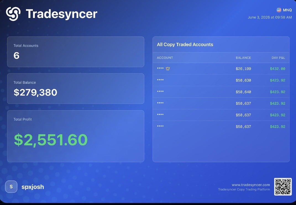Select the $279,380 total balance value
Viewport: 296px width, 205px height.
coord(35,92)
